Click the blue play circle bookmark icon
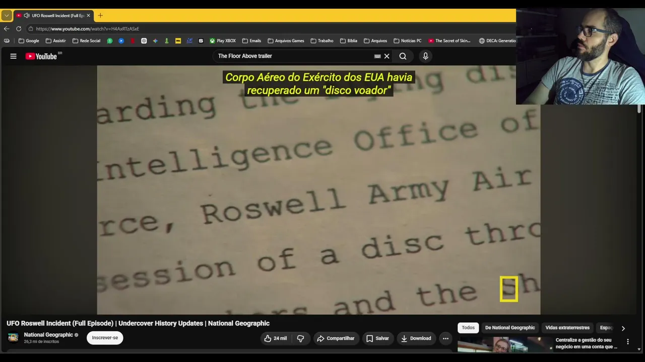 pos(121,41)
